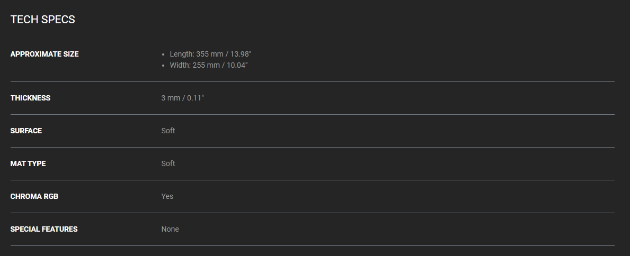Click the bullet before the Width entry

(164, 66)
